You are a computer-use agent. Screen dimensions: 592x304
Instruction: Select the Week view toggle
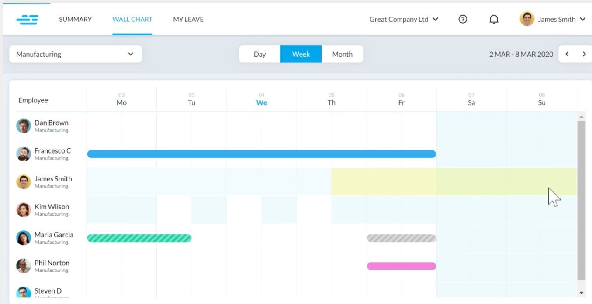301,54
